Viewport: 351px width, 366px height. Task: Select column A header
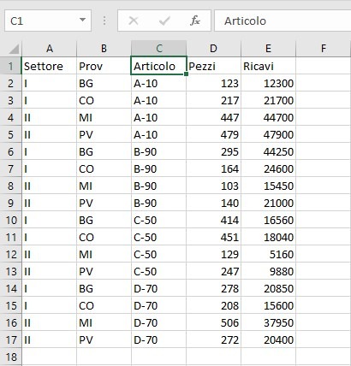click(49, 49)
